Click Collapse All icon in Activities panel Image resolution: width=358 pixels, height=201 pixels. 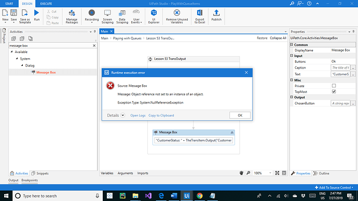click(22, 38)
